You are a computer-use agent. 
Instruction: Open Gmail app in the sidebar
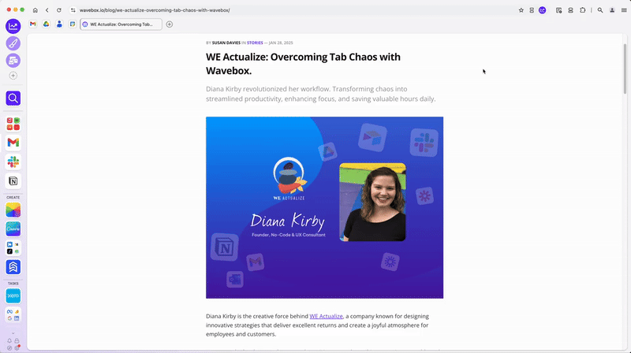[x=13, y=143]
